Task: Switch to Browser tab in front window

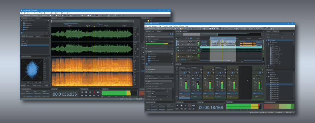Action: click(x=268, y=31)
